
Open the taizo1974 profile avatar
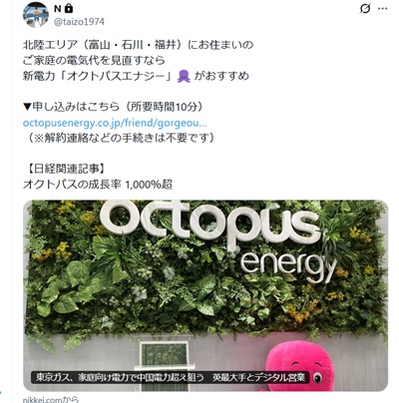[36, 15]
